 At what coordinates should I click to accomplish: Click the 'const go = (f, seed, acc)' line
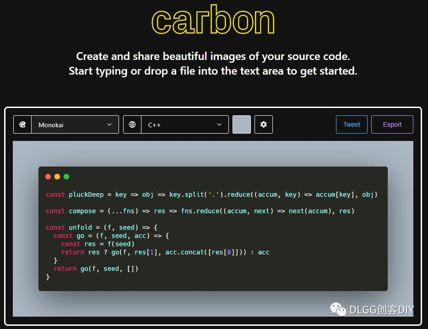click(111, 236)
